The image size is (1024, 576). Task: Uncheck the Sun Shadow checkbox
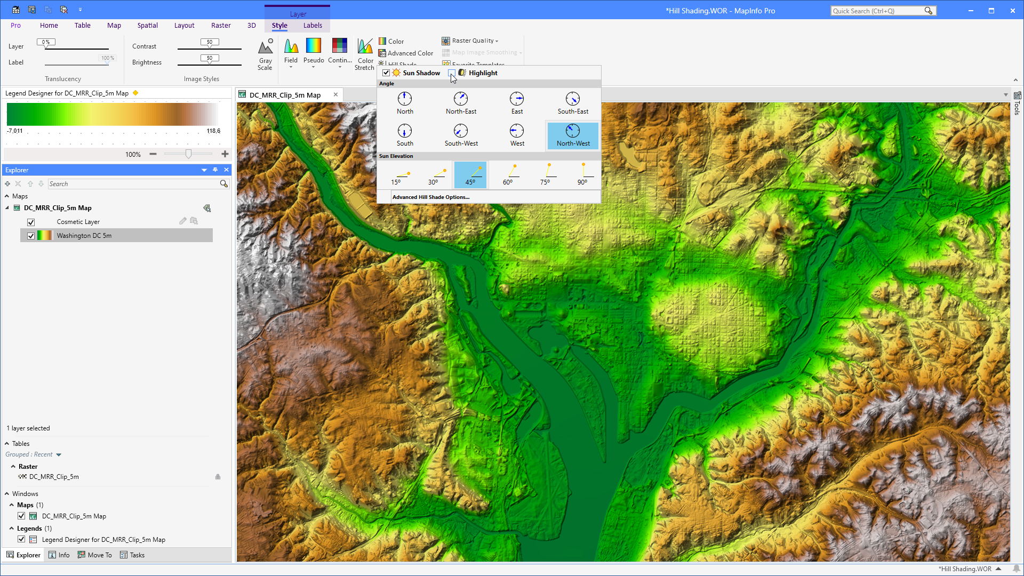coord(386,73)
